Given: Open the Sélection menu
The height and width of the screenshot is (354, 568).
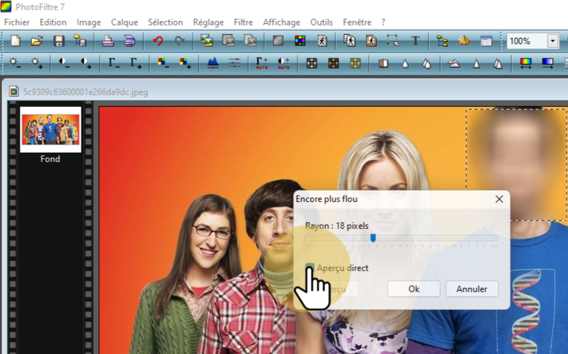Looking at the screenshot, I should point(165,23).
